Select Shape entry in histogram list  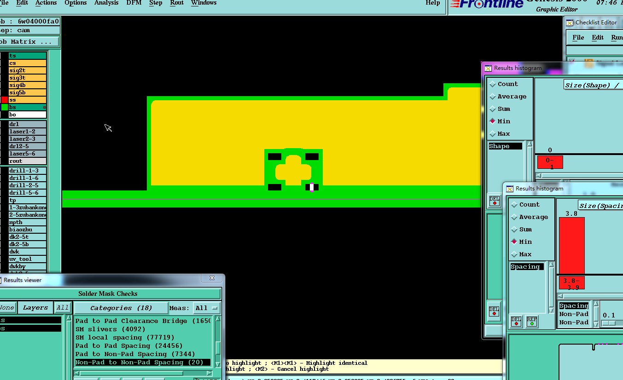coord(505,146)
